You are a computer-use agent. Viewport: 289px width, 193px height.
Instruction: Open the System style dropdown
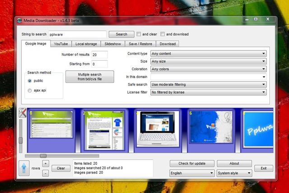pos(234,173)
